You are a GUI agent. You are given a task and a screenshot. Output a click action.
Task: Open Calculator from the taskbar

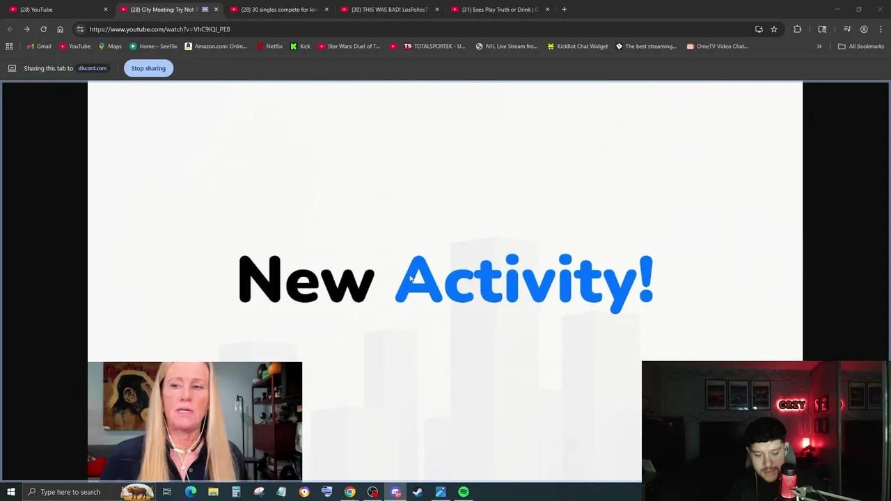236,492
